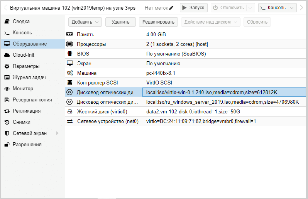308x199 pixels.
Task: Click the Параметры gear icon
Action: click(7, 66)
